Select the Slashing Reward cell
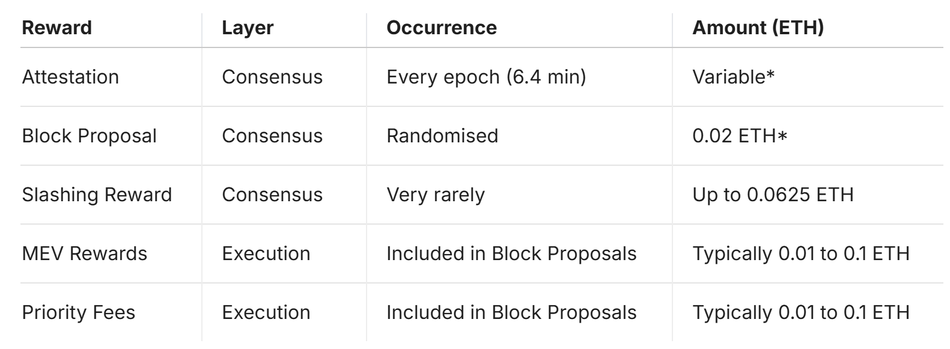Viewport: 950px width, 349px height. click(x=97, y=195)
